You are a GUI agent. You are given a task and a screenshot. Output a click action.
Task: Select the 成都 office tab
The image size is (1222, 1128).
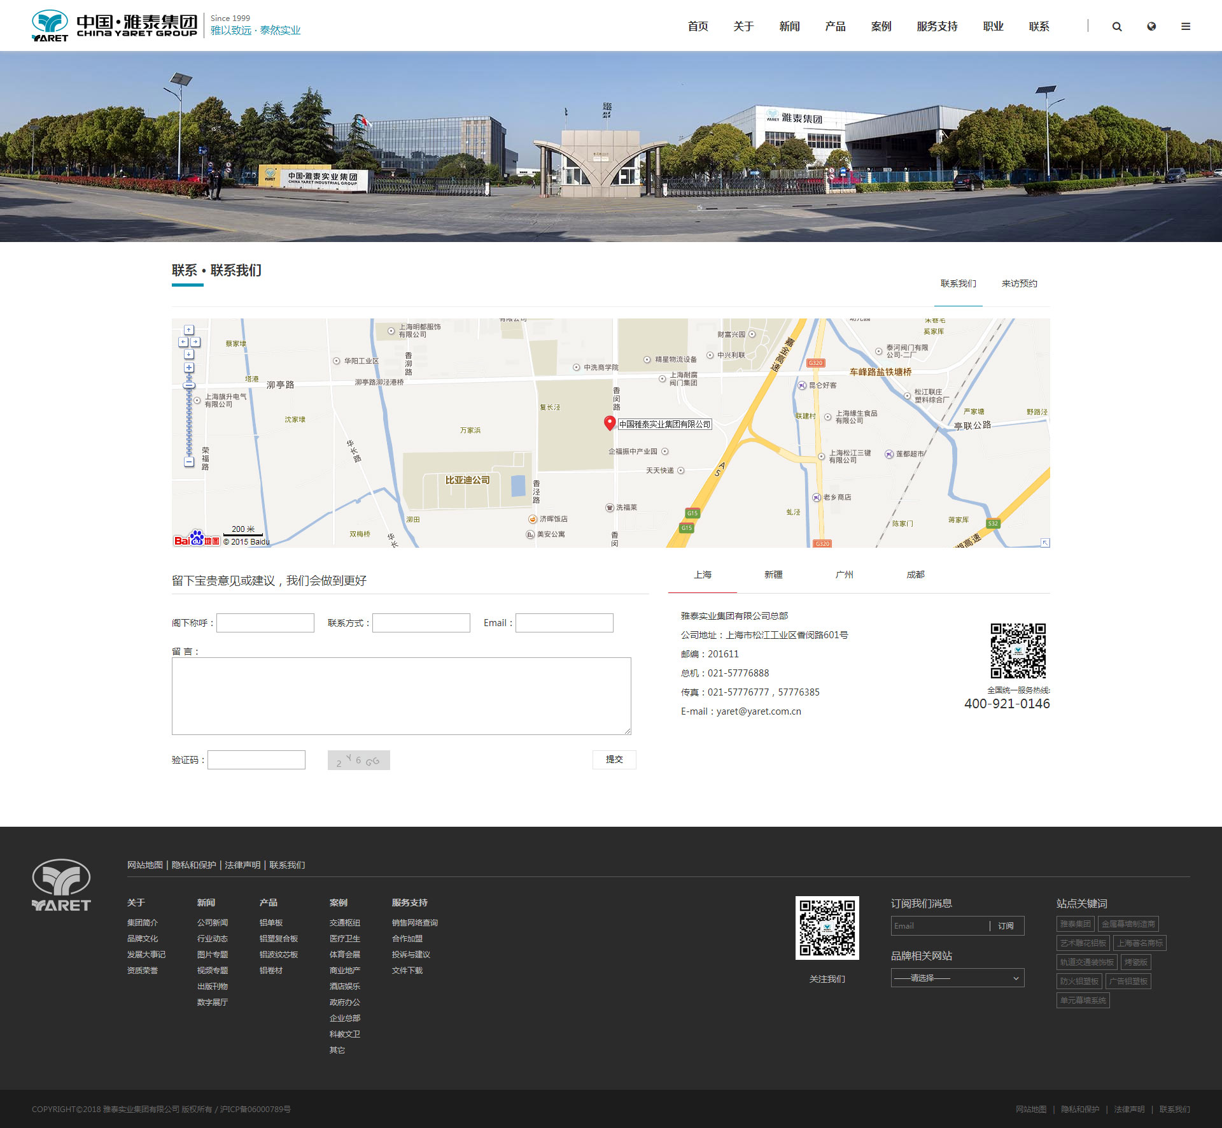pos(915,575)
